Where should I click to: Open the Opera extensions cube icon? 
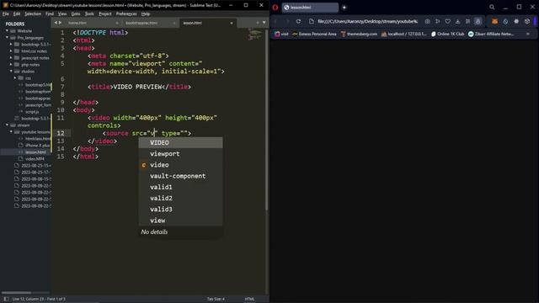(527, 21)
